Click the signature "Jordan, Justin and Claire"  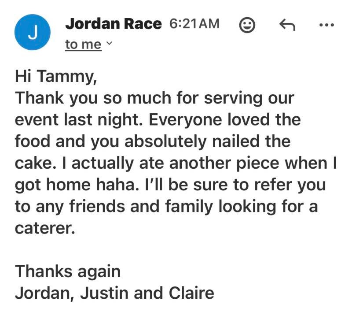(x=114, y=293)
